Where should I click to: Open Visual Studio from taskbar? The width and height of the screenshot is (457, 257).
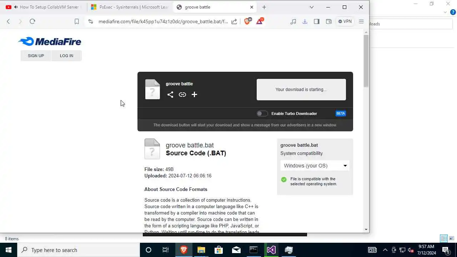click(271, 250)
